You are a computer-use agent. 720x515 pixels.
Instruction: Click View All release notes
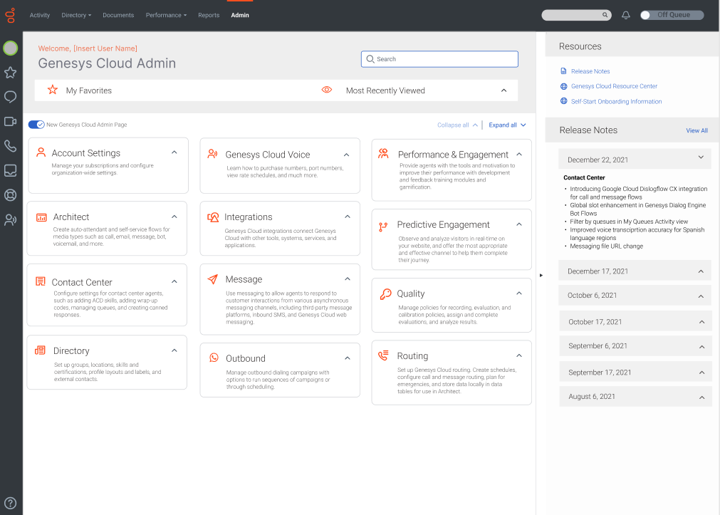click(x=696, y=130)
